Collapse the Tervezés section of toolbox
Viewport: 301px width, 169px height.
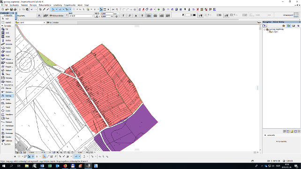pyautogui.click(x=2, y=26)
